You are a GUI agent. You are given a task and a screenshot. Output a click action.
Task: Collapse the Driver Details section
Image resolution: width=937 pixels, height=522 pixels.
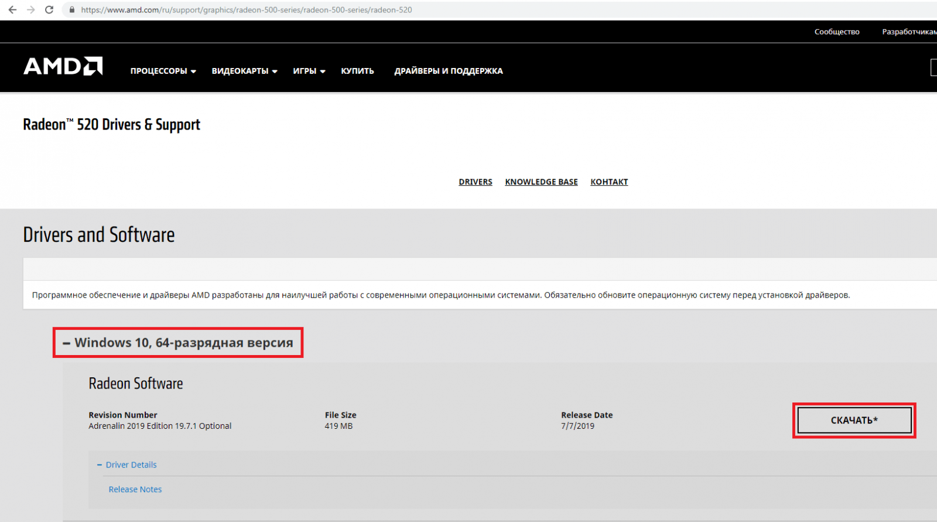tap(126, 465)
